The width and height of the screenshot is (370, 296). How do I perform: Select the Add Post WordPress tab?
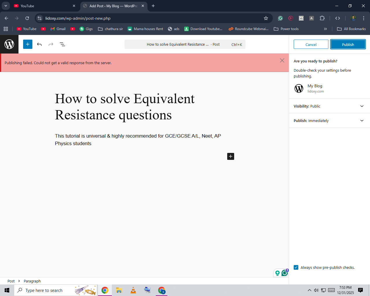(114, 6)
